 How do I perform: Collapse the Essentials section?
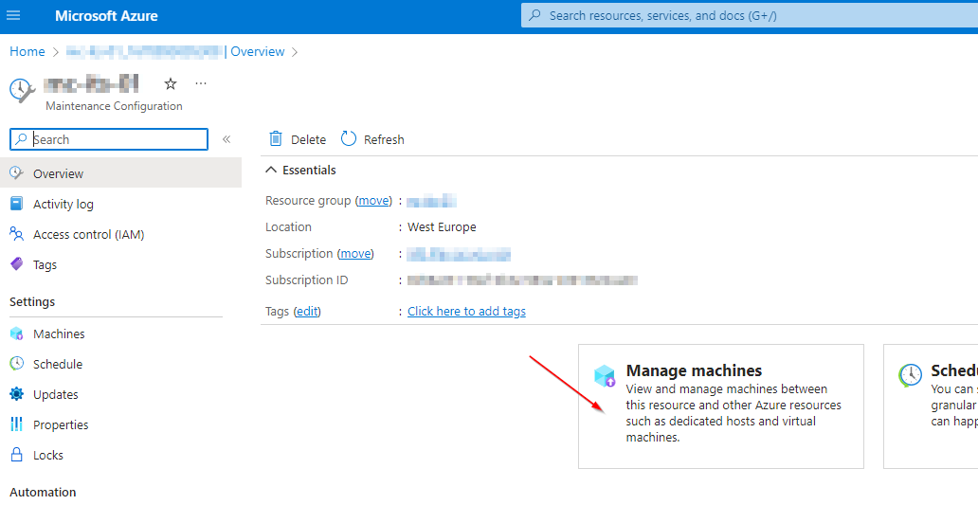click(x=300, y=171)
